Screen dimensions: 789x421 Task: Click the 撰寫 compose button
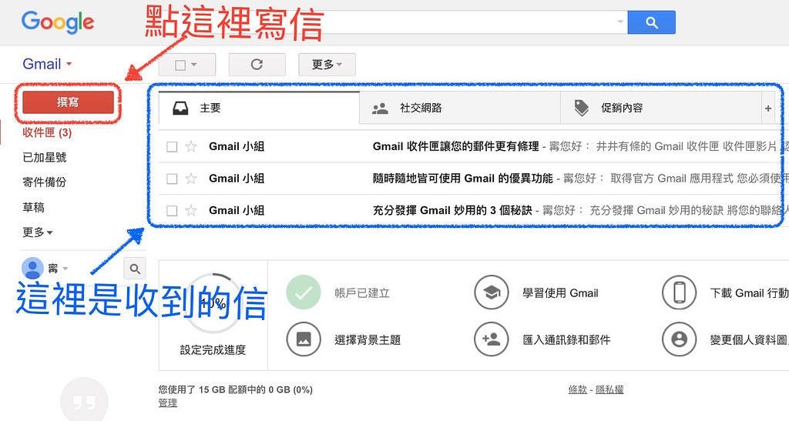coord(68,102)
